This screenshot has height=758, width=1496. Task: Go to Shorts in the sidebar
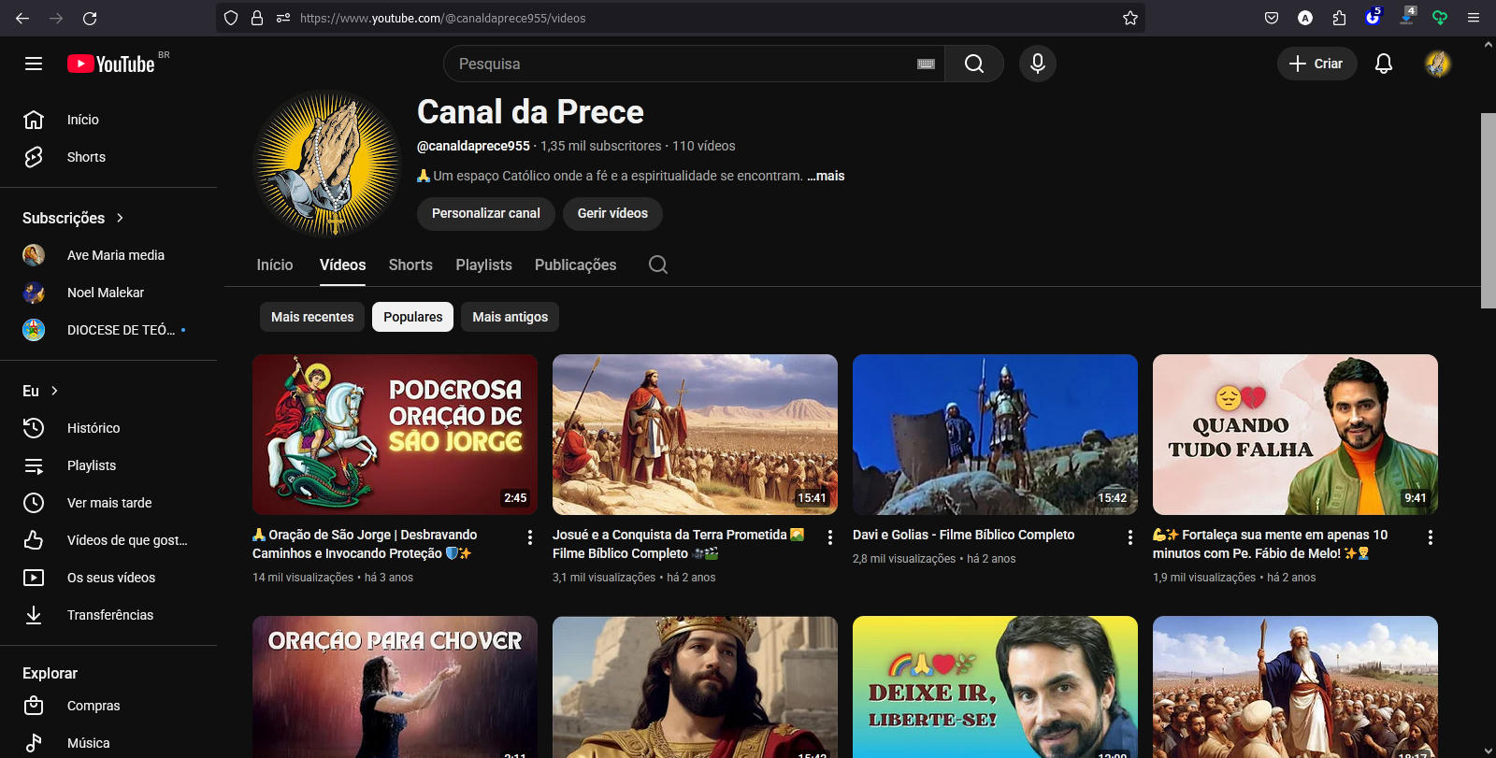86,157
